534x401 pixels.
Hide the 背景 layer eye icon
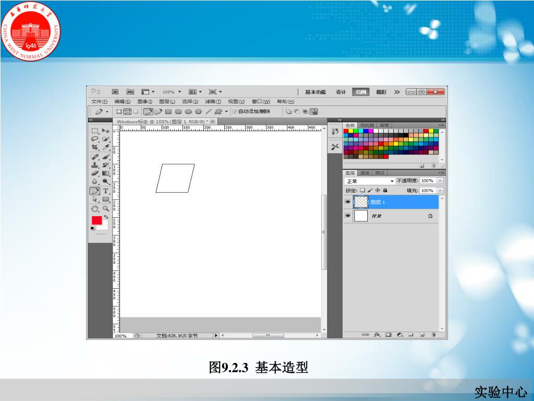347,216
